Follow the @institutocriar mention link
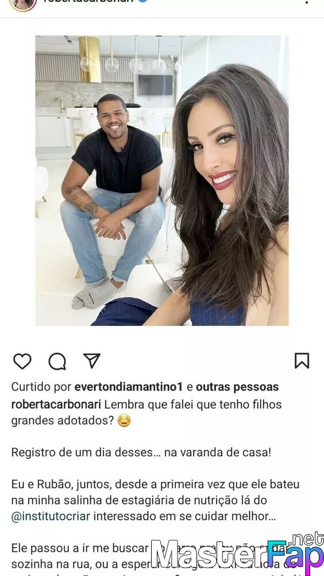Screen dimensions: 324x576 tap(51, 516)
